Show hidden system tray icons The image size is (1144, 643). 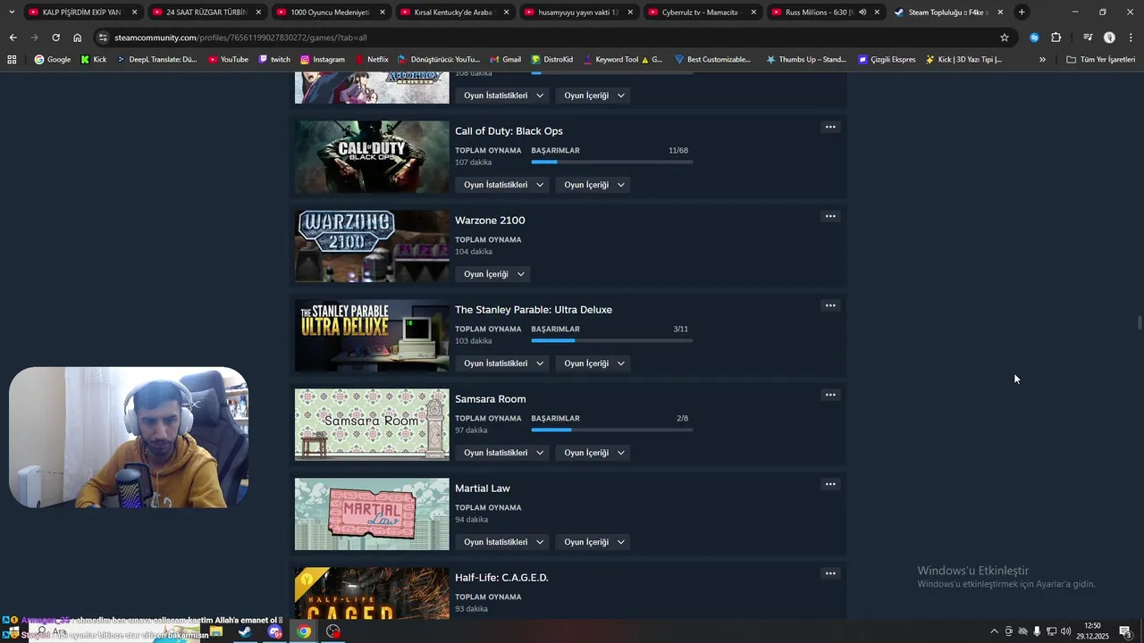tap(994, 631)
